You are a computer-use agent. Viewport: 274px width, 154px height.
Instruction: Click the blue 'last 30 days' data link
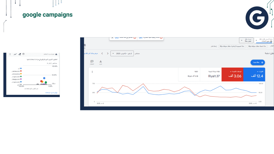pos(91,53)
